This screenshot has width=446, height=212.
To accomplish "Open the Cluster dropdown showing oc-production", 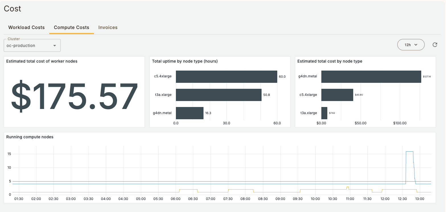I will tap(32, 46).
